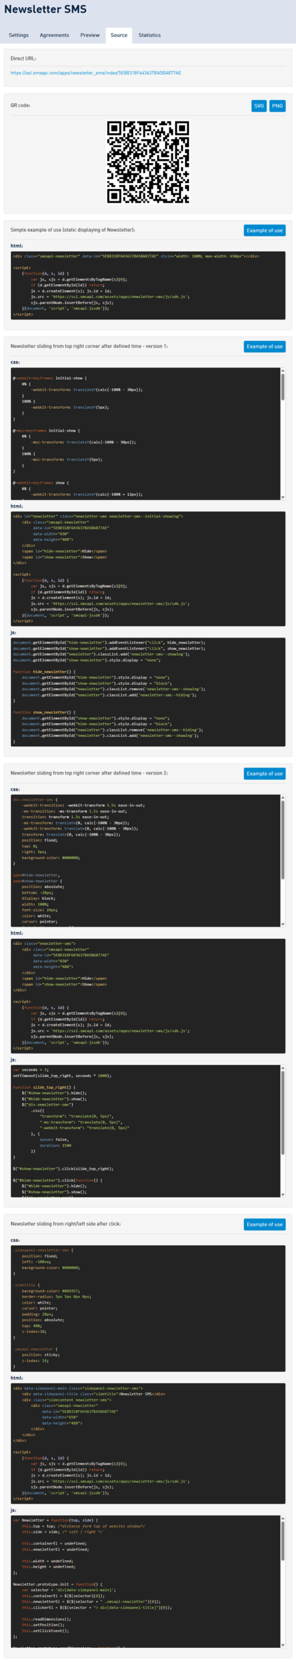
Task: Open Example of use for right/left side click
Action: coord(264,1224)
